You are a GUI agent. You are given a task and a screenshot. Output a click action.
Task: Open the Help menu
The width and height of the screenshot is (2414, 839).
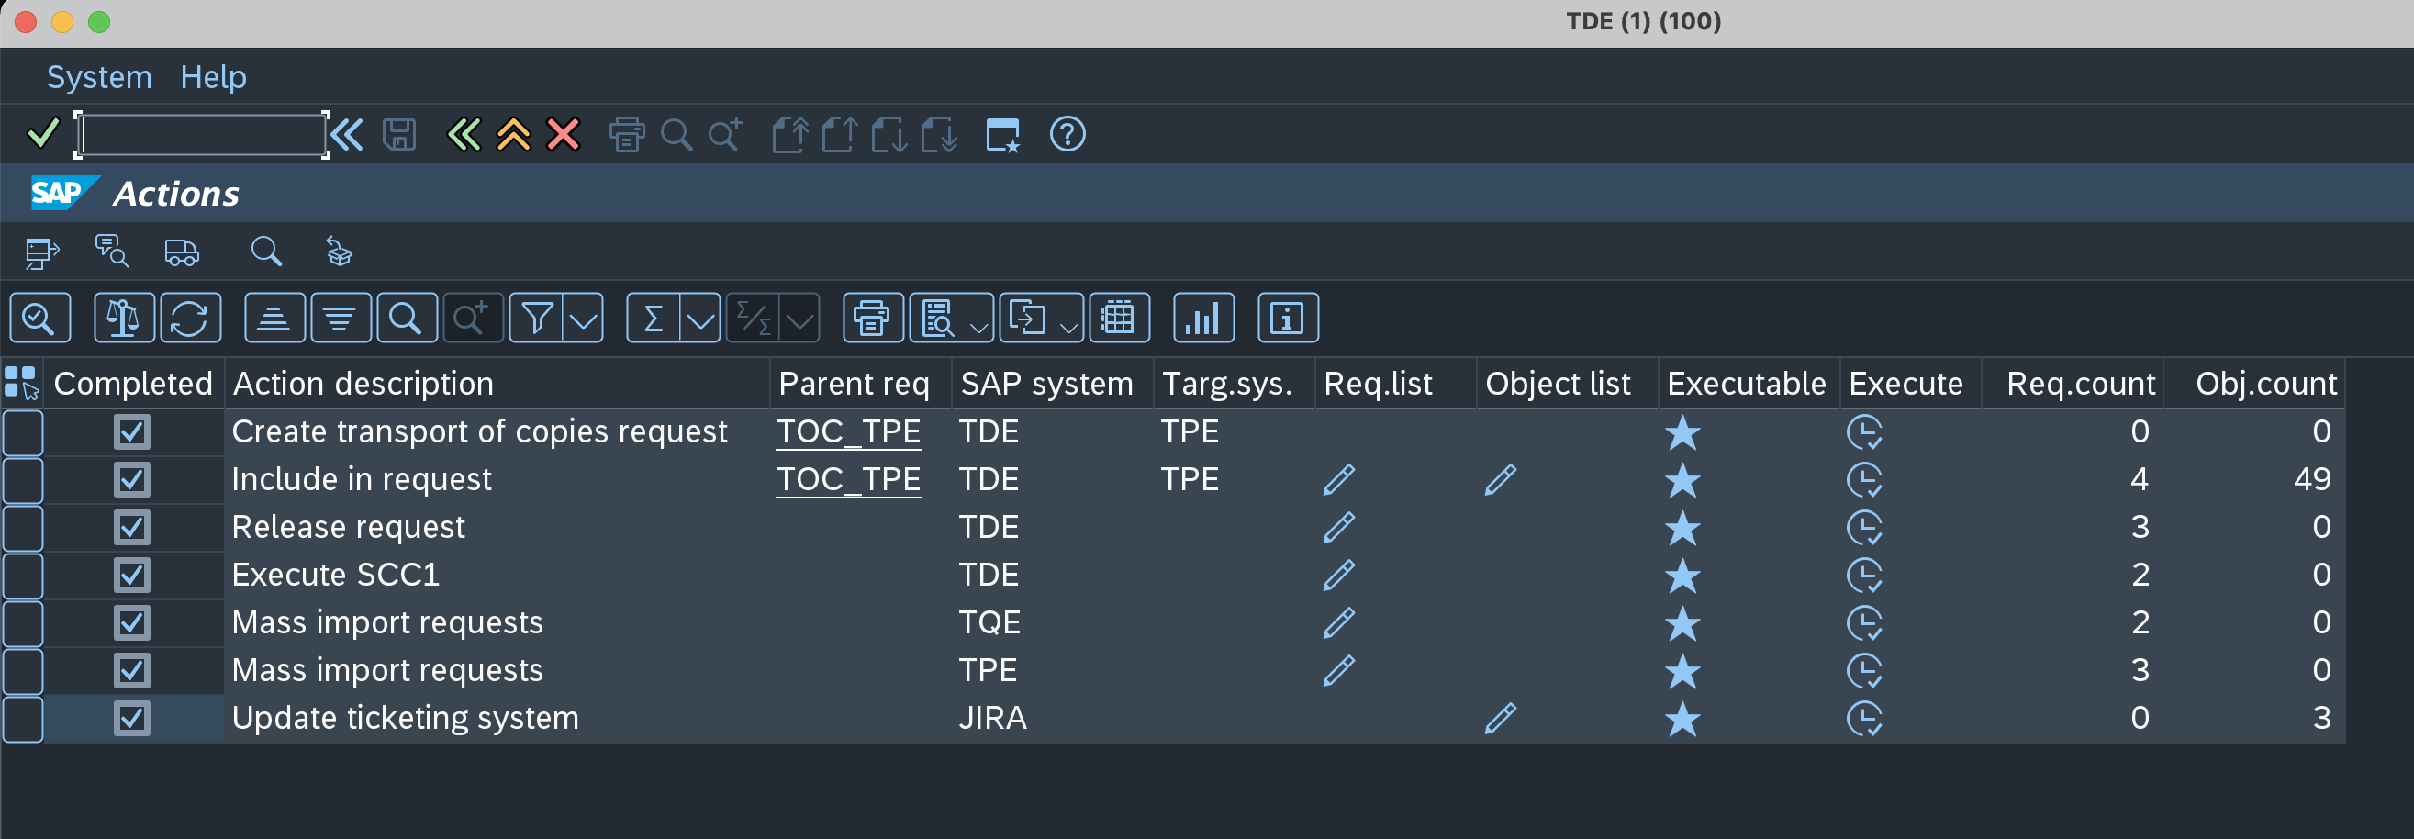(x=214, y=77)
